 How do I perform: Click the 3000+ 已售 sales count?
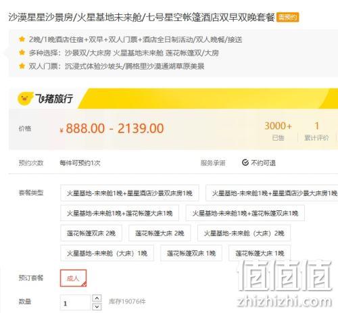(278, 131)
